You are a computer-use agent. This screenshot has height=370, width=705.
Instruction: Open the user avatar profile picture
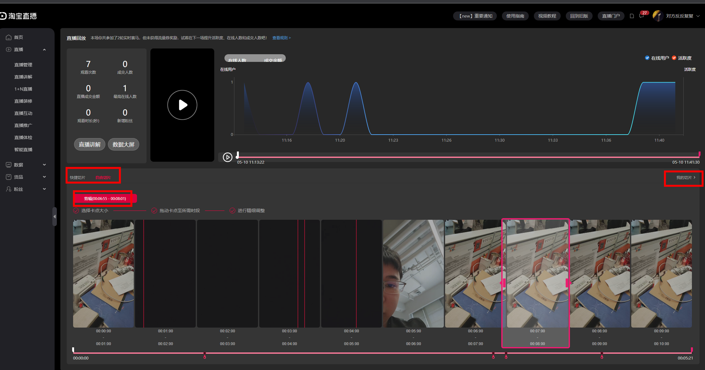click(x=657, y=16)
